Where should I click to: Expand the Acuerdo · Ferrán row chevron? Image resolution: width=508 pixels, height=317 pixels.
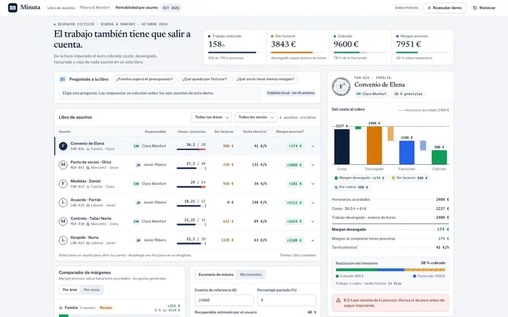tap(313, 202)
